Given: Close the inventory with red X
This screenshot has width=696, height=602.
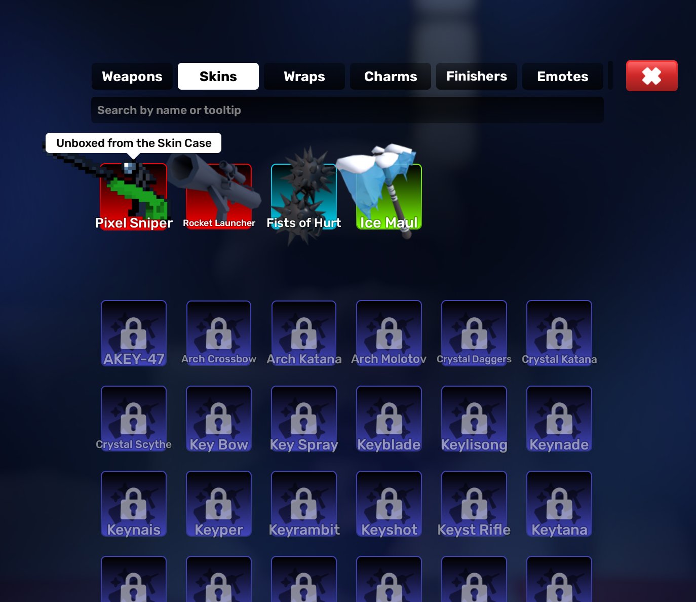Looking at the screenshot, I should [x=652, y=76].
